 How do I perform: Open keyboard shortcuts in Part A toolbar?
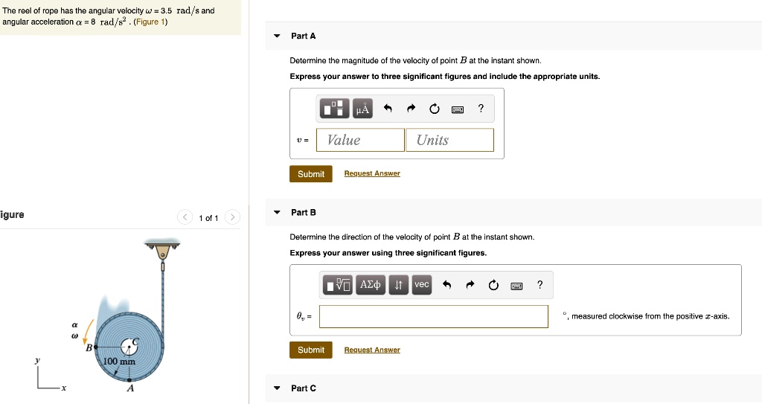pos(458,109)
